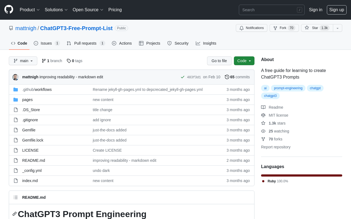Switch to the Issues tab
Image resolution: width=351 pixels, height=219 pixels.
pos(47,43)
